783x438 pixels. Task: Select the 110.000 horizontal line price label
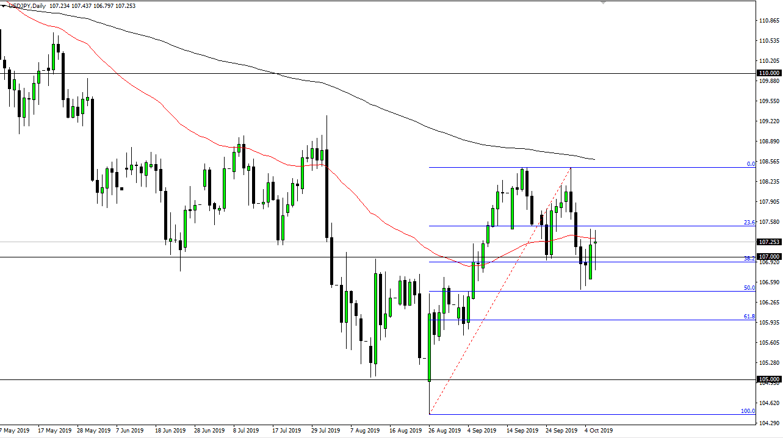click(x=770, y=73)
